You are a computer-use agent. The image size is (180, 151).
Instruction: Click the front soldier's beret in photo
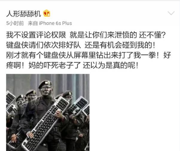(x=45, y=84)
